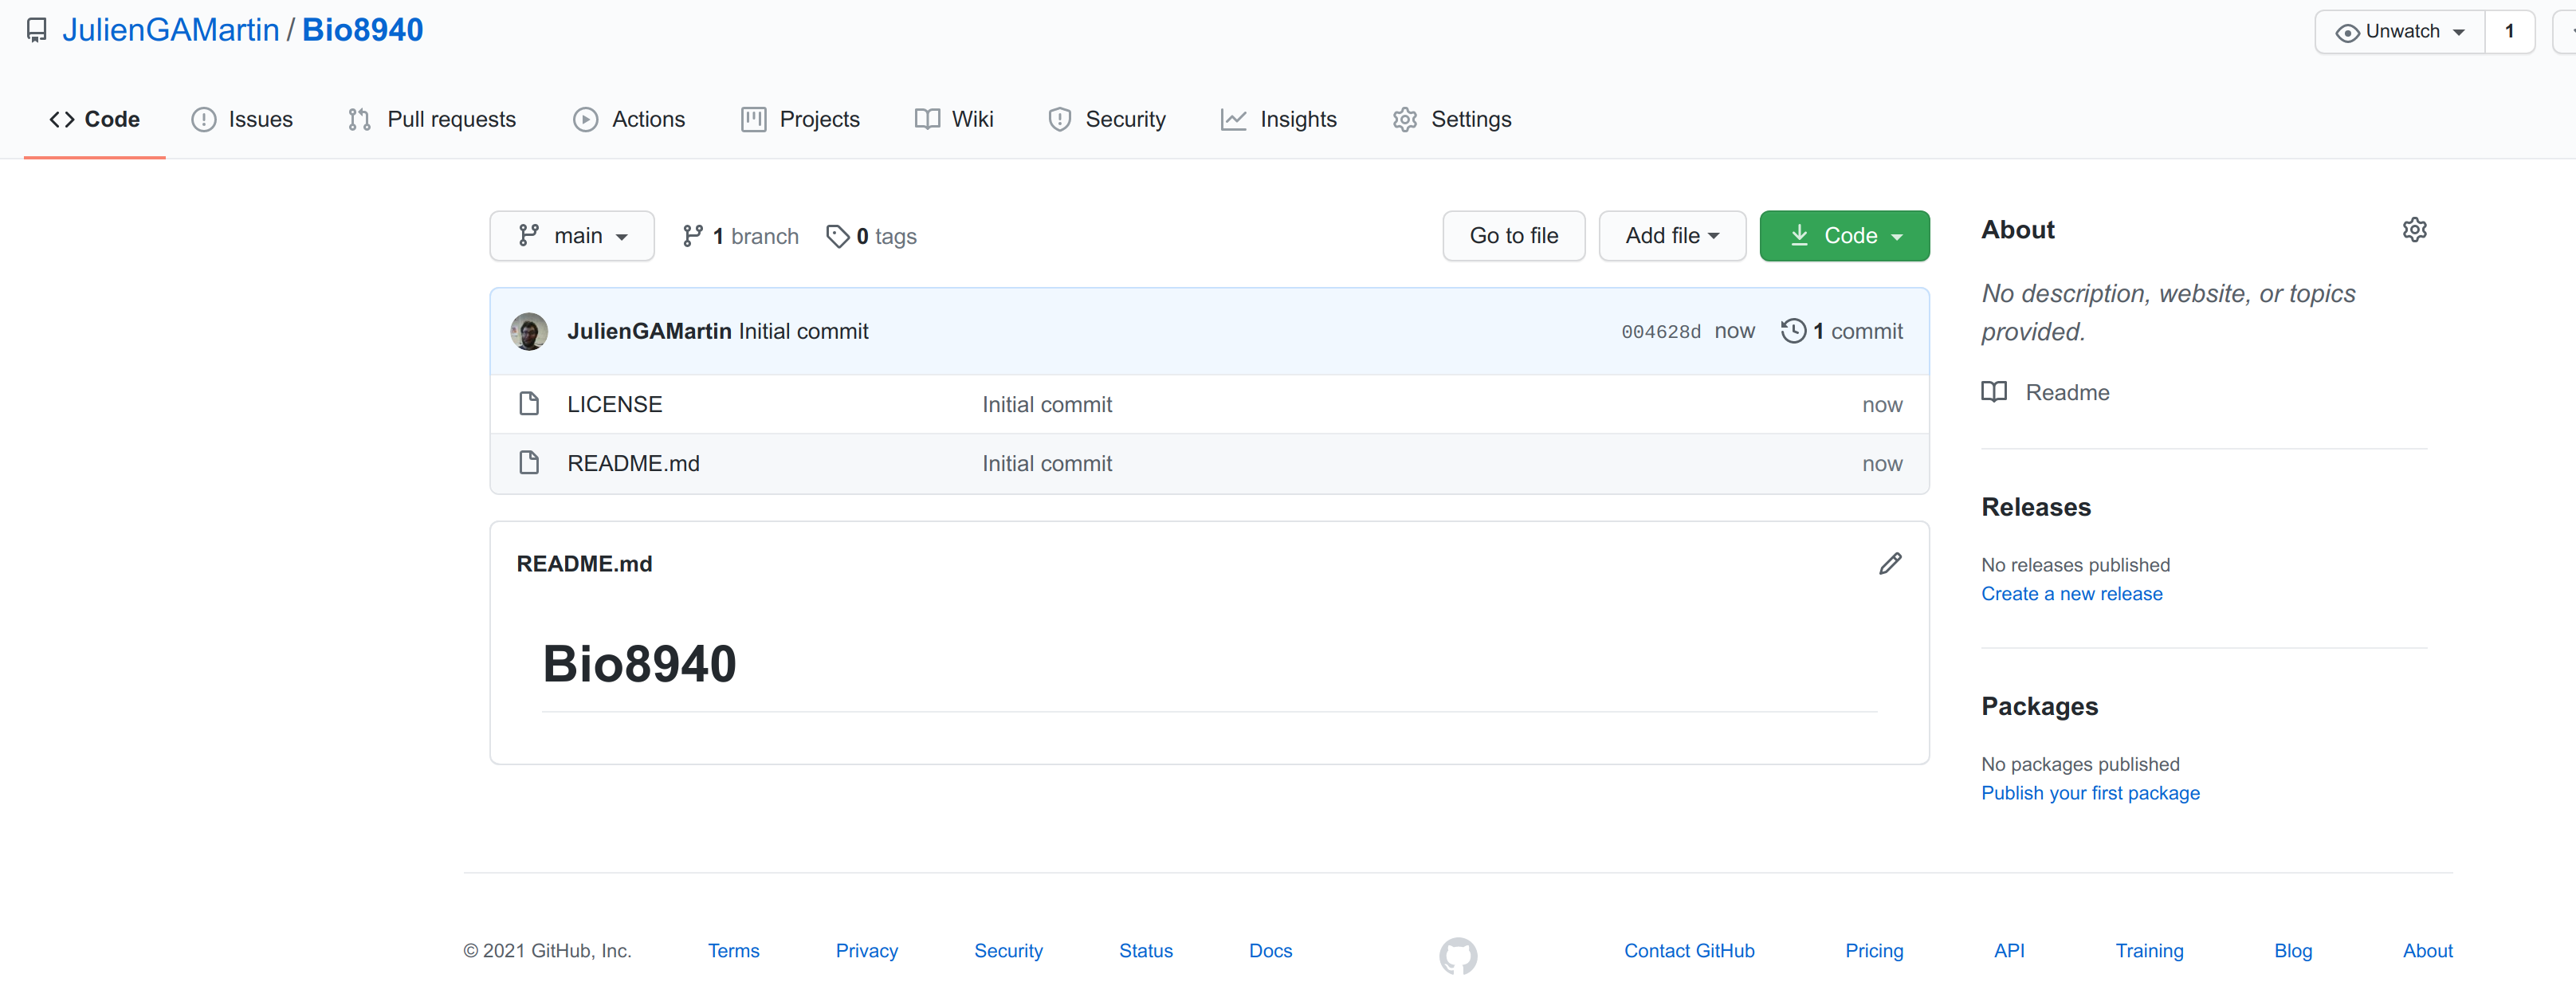Click the tag icon next to 0 tags
The width and height of the screenshot is (2576, 982).
click(837, 236)
